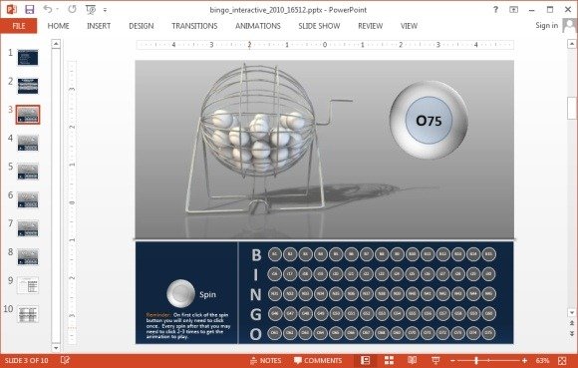Open the FILE tab
Image resolution: width=578 pixels, height=368 pixels.
18,26
